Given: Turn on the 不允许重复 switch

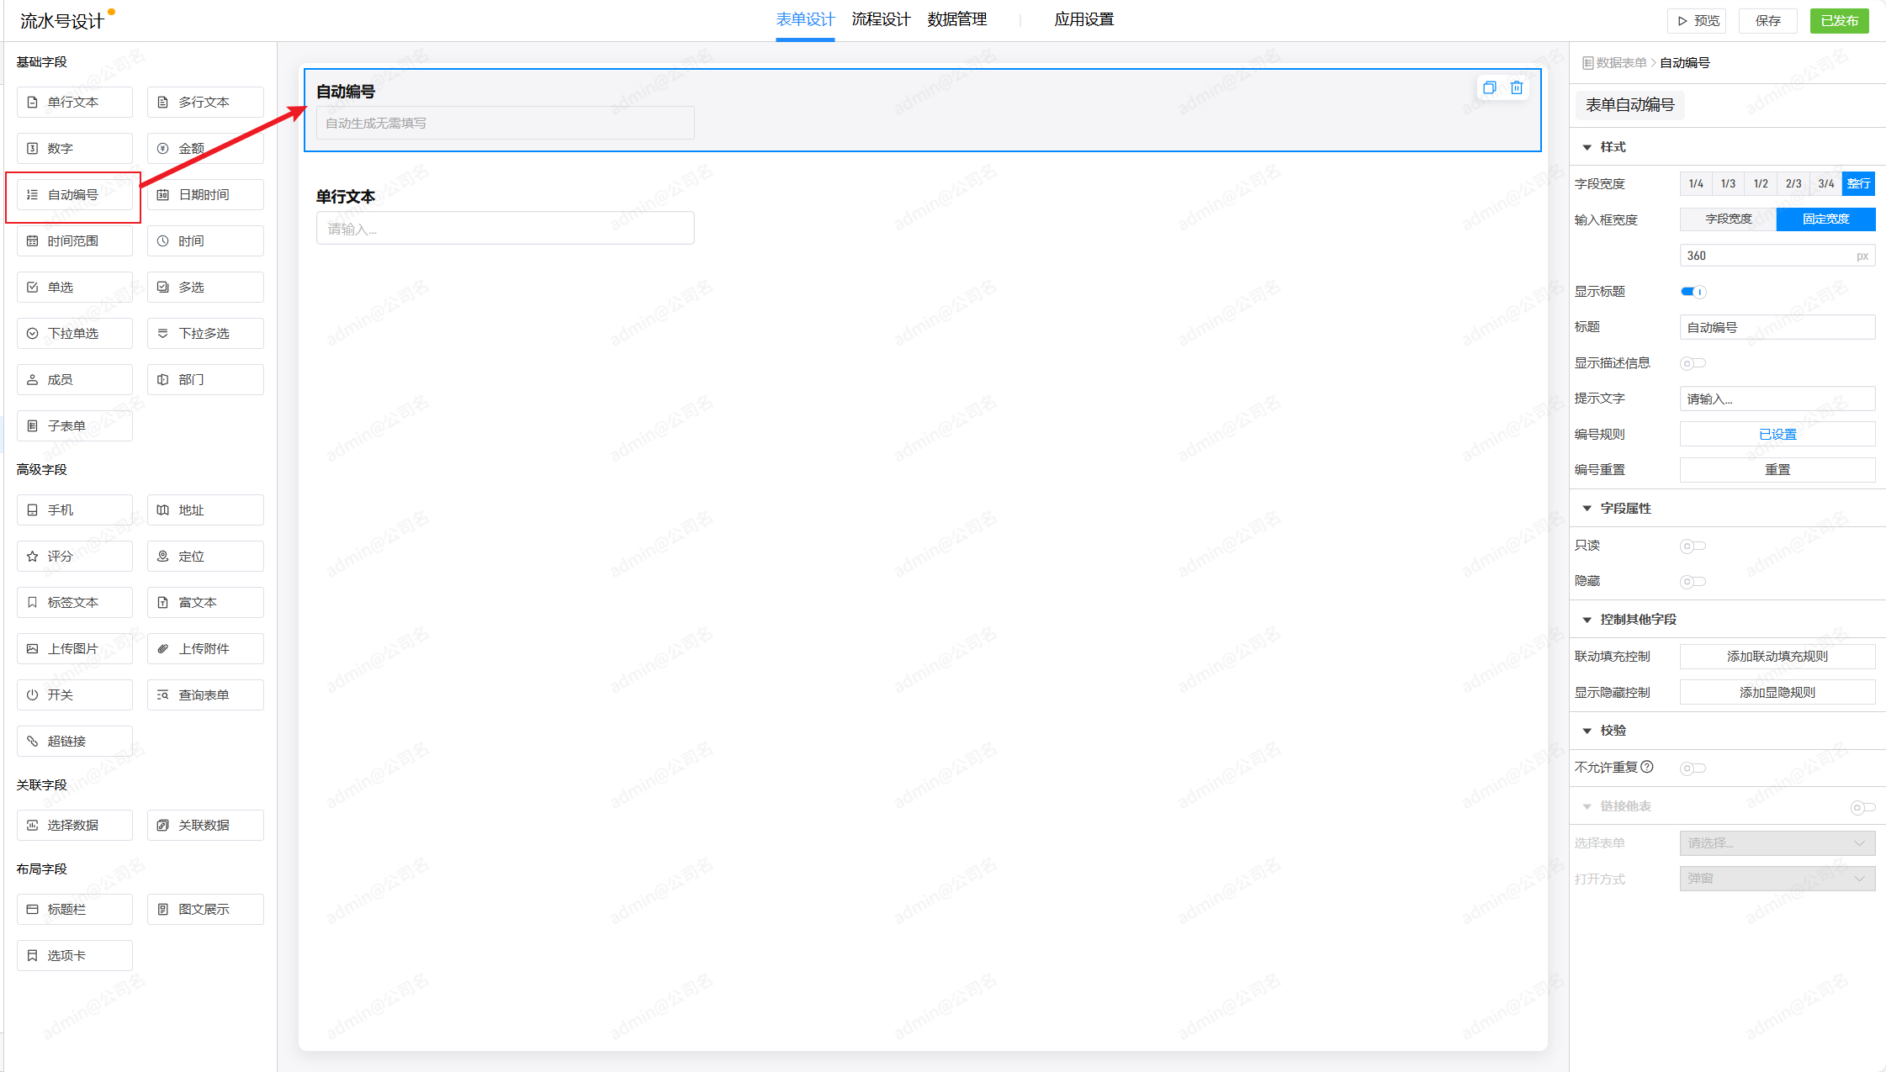Looking at the screenshot, I should click(1693, 768).
